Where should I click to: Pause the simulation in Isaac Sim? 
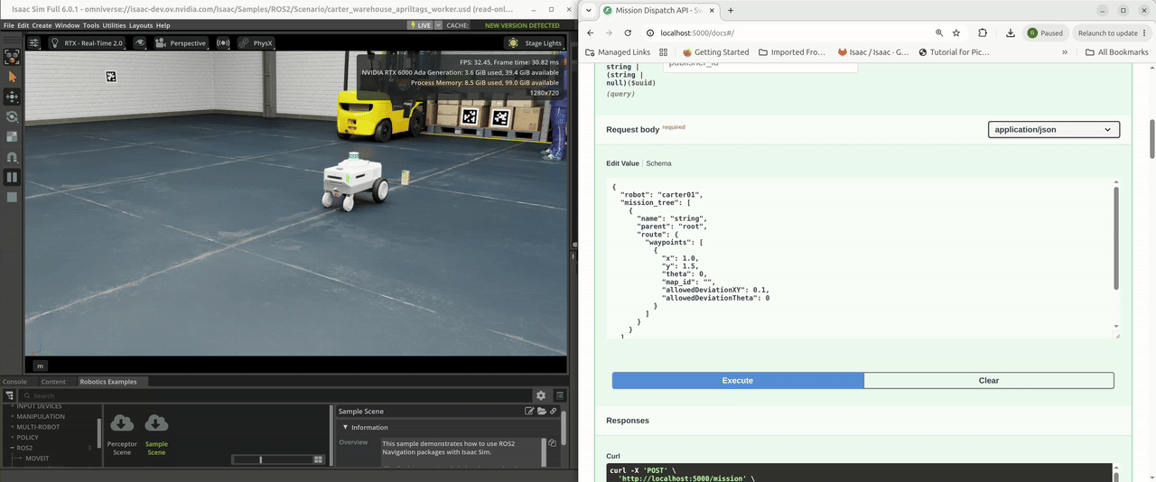[x=12, y=178]
